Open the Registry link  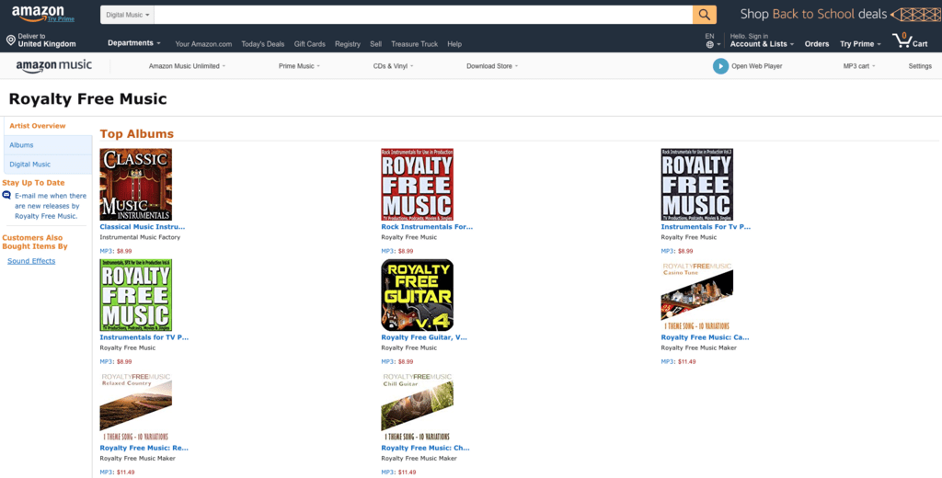click(x=347, y=44)
